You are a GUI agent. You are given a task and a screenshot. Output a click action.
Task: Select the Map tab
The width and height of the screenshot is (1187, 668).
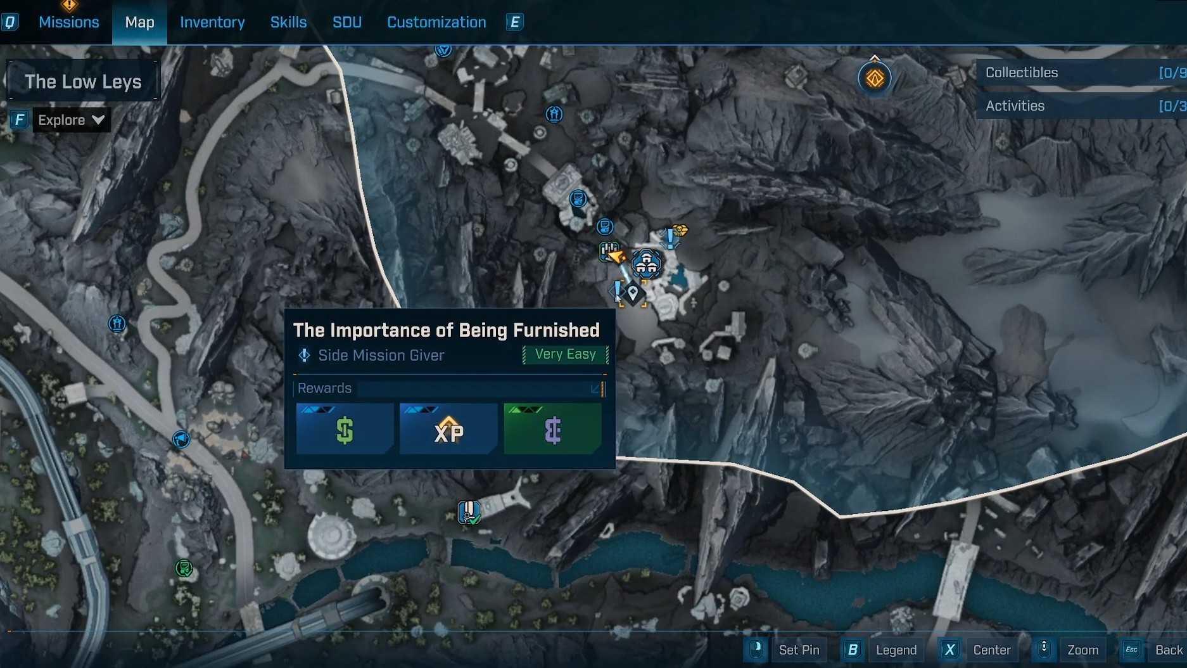(x=139, y=22)
